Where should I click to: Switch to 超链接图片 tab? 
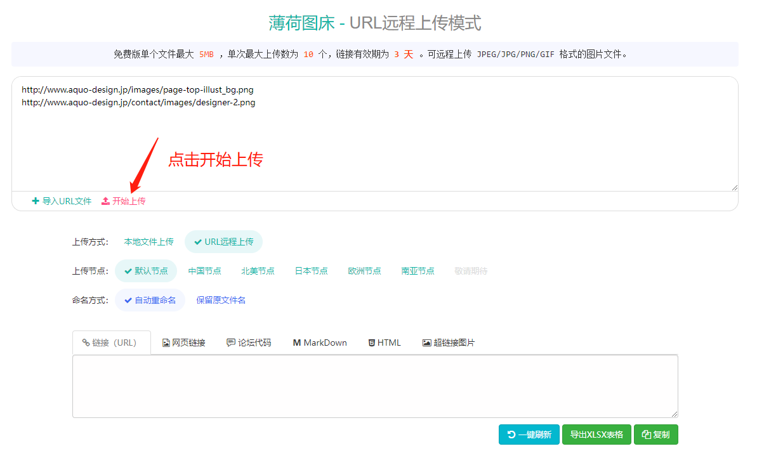(449, 343)
